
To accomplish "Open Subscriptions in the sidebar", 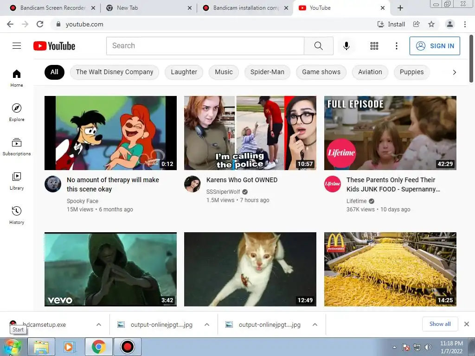I will point(17,147).
